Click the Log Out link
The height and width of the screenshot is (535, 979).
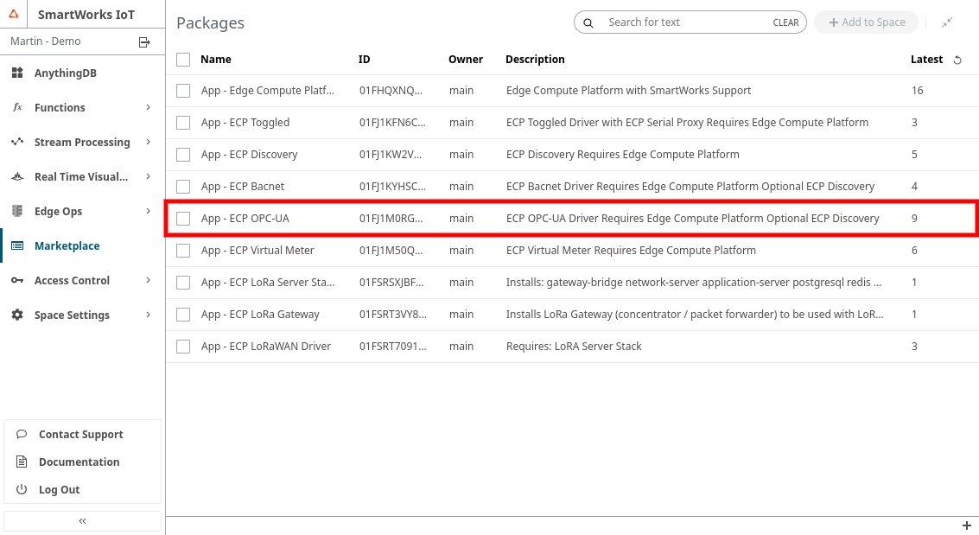pyautogui.click(x=59, y=489)
